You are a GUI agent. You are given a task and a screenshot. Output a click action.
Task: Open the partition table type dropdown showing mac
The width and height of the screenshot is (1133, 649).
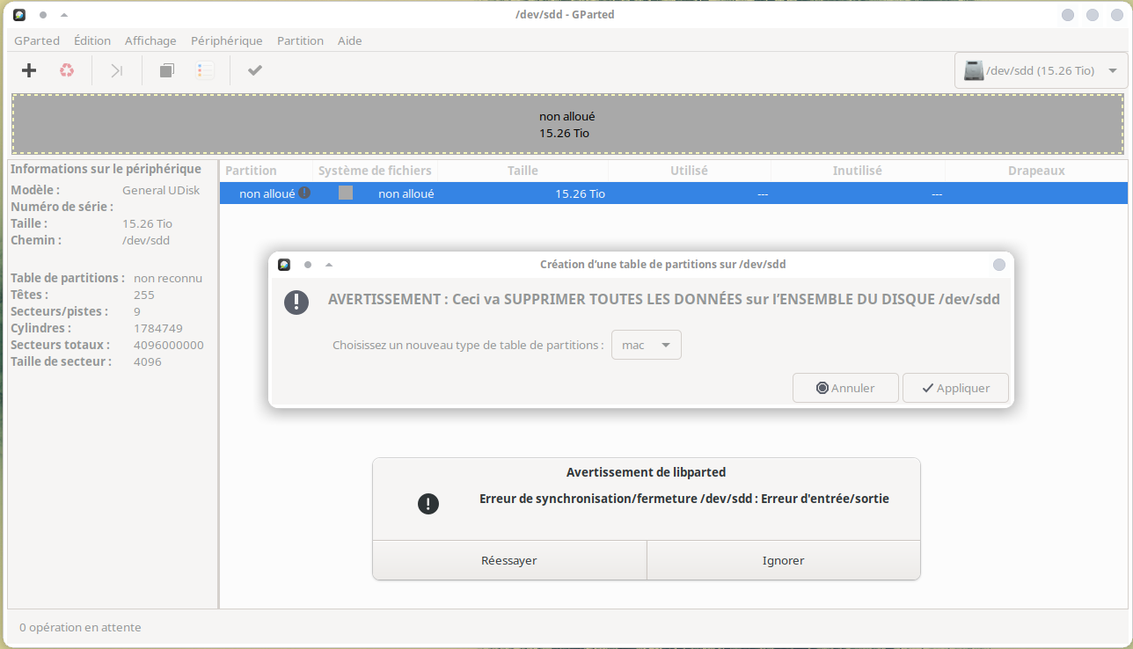[x=647, y=345]
